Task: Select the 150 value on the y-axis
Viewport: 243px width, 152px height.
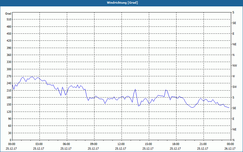Action: pos(9,105)
